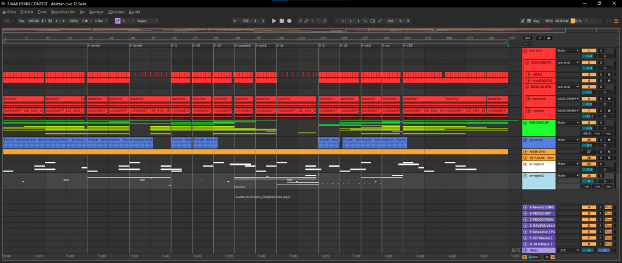Click the Main track volume slider

(588, 250)
